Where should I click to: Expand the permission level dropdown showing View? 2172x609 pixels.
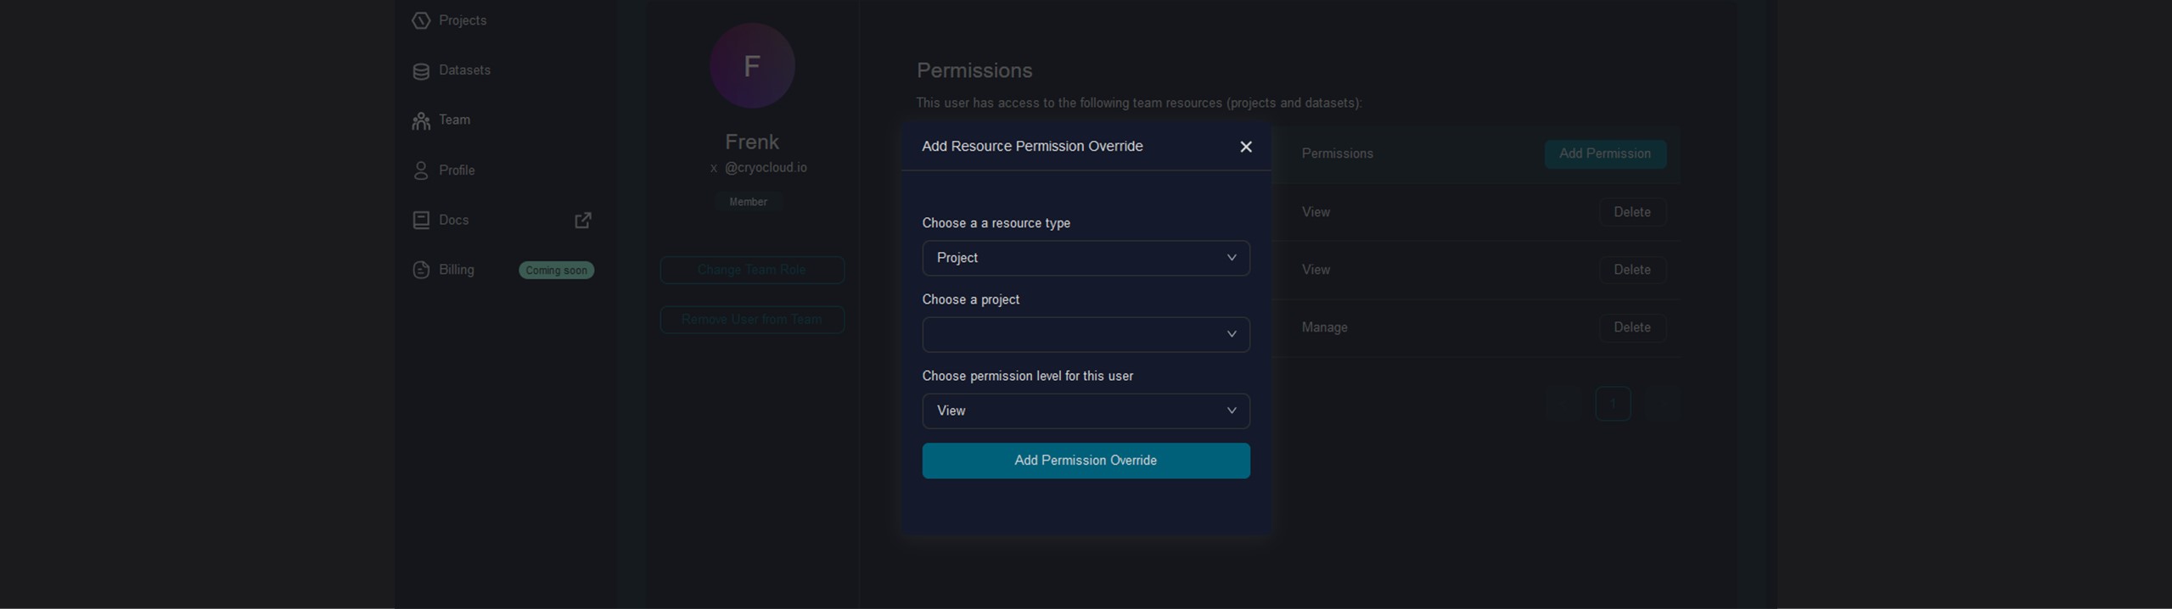(1086, 411)
